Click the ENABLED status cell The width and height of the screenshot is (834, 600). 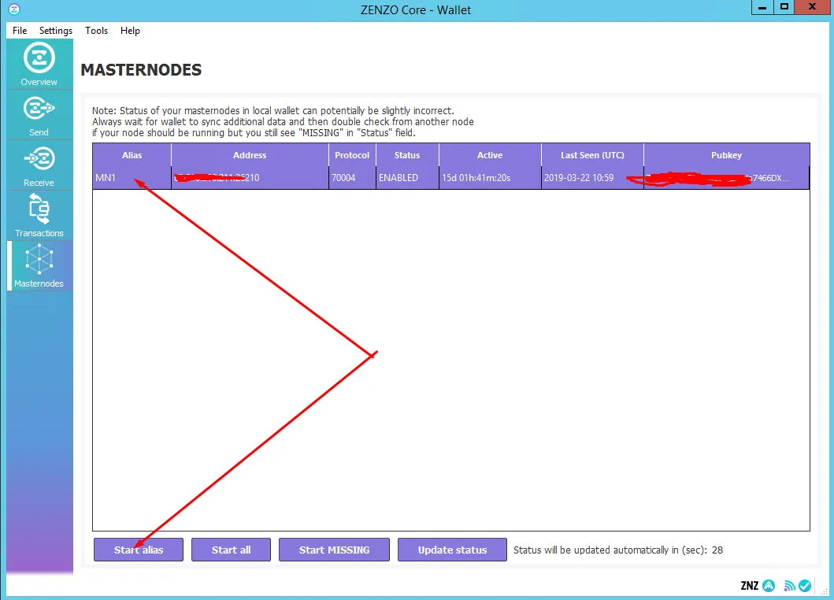[x=407, y=178]
